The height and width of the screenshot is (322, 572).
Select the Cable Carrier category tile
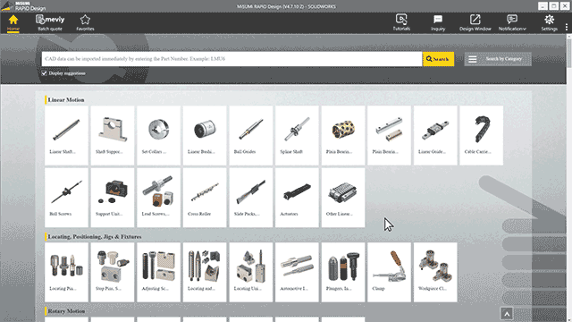(481, 135)
